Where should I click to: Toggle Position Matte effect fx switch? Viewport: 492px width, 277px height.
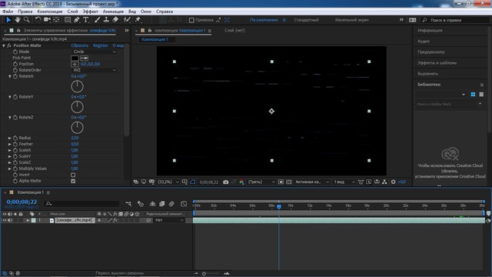coord(9,45)
